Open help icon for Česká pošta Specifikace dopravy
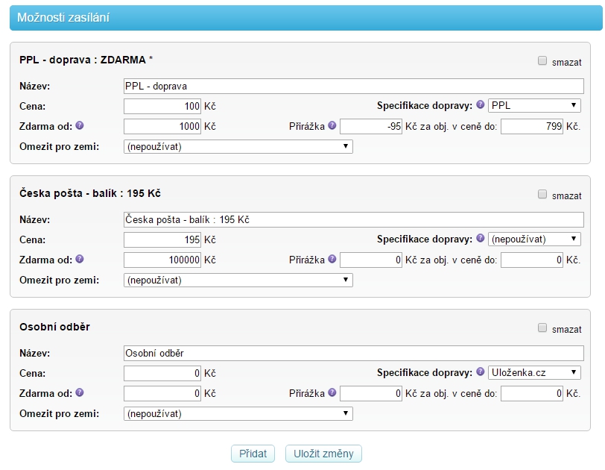 pyautogui.click(x=481, y=239)
